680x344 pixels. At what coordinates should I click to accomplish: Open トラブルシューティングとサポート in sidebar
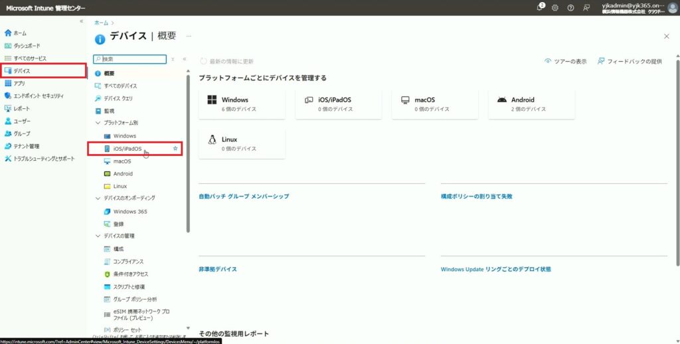43,159
